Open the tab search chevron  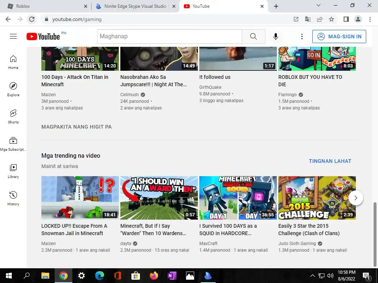pos(319,5)
